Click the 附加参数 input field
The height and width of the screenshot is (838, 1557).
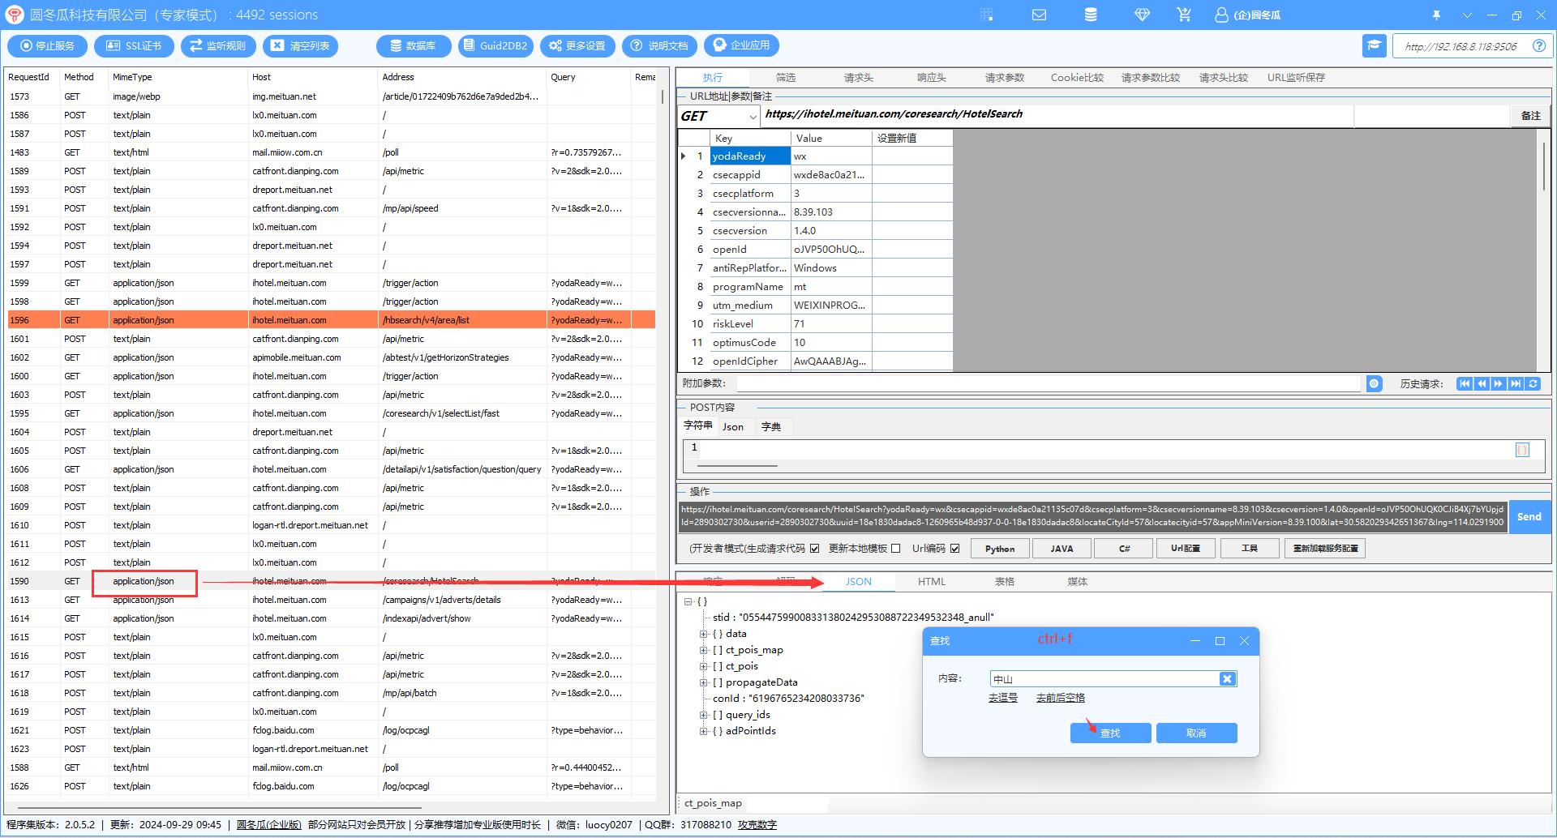(1046, 384)
